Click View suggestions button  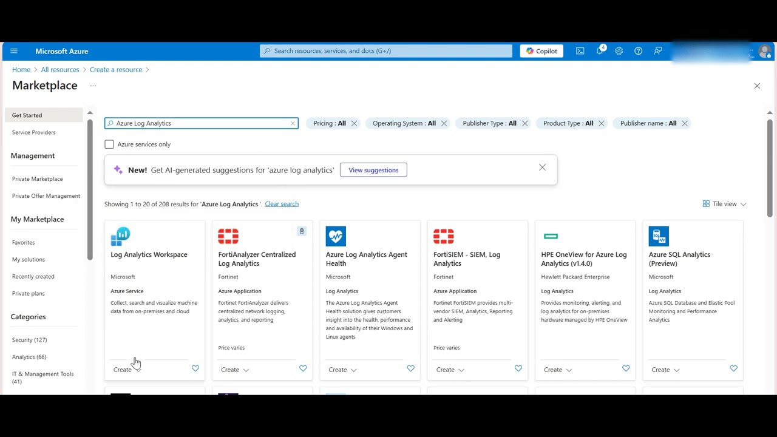373,170
